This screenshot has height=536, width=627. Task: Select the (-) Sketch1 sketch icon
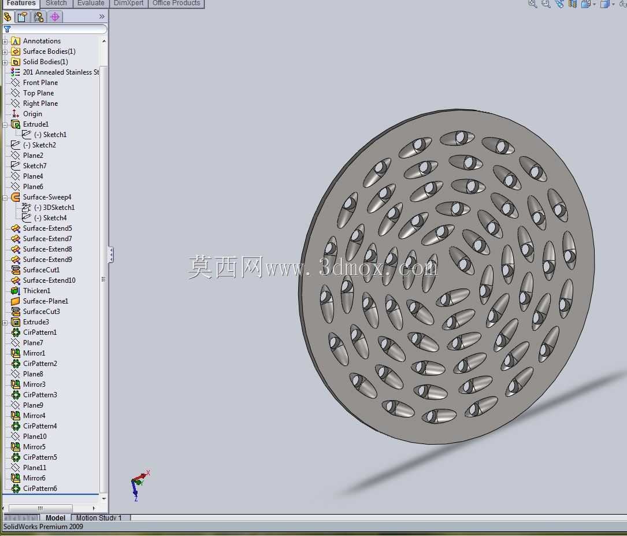(27, 134)
